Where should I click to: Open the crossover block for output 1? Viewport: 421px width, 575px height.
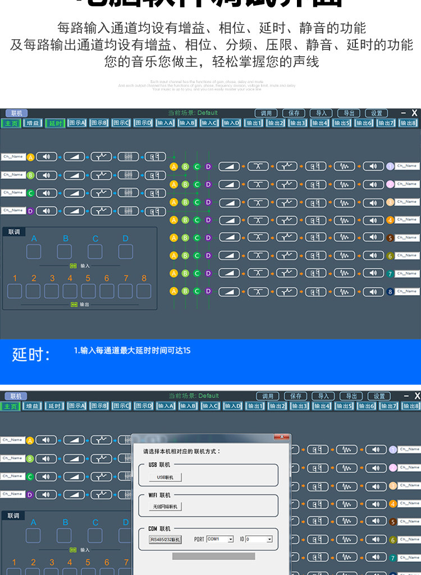[x=258, y=167]
